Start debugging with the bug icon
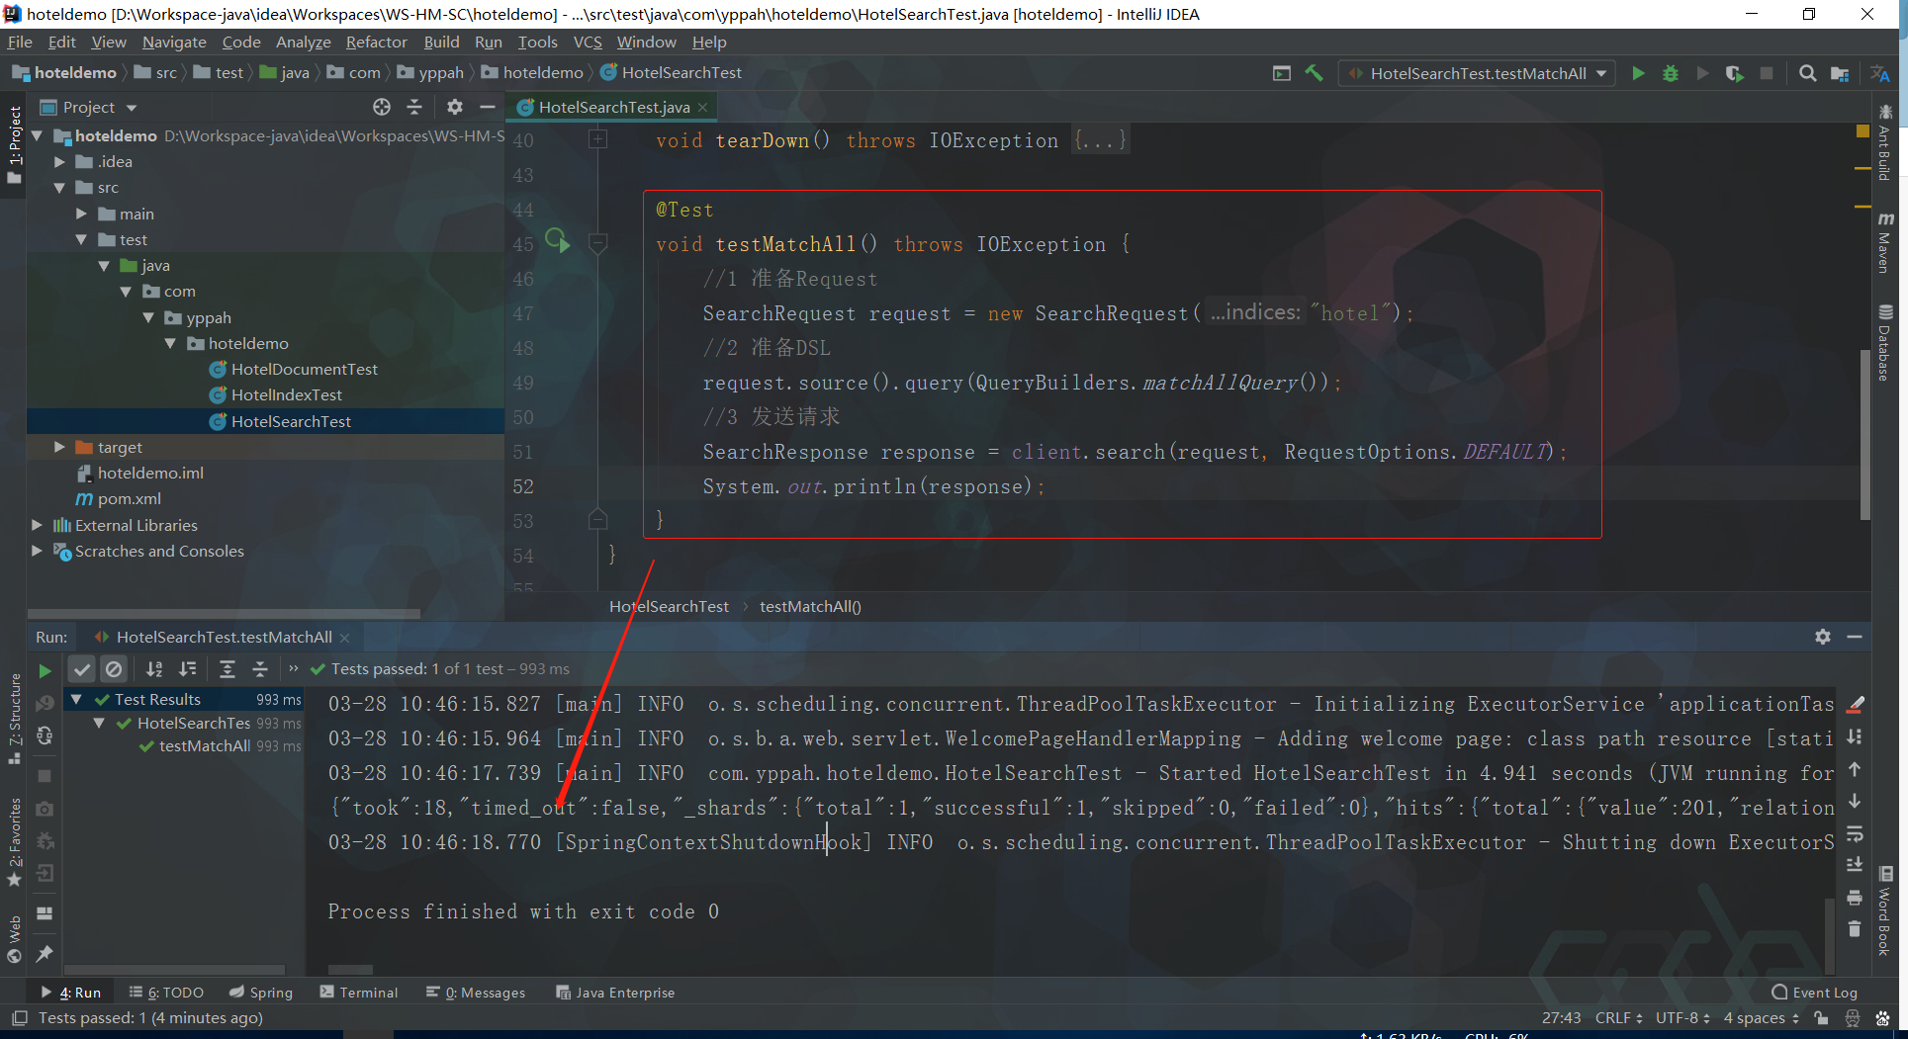Screen dimensions: 1908x1039 (1671, 73)
